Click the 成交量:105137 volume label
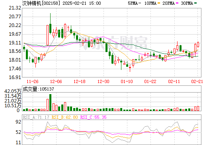Screen dimensions: 207x145 pyautogui.click(x=38, y=89)
